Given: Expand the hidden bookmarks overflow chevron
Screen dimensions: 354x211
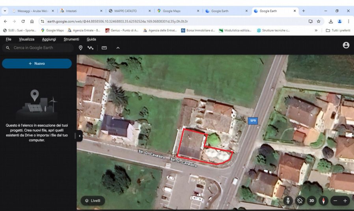Looking at the screenshot, I should (x=316, y=30).
